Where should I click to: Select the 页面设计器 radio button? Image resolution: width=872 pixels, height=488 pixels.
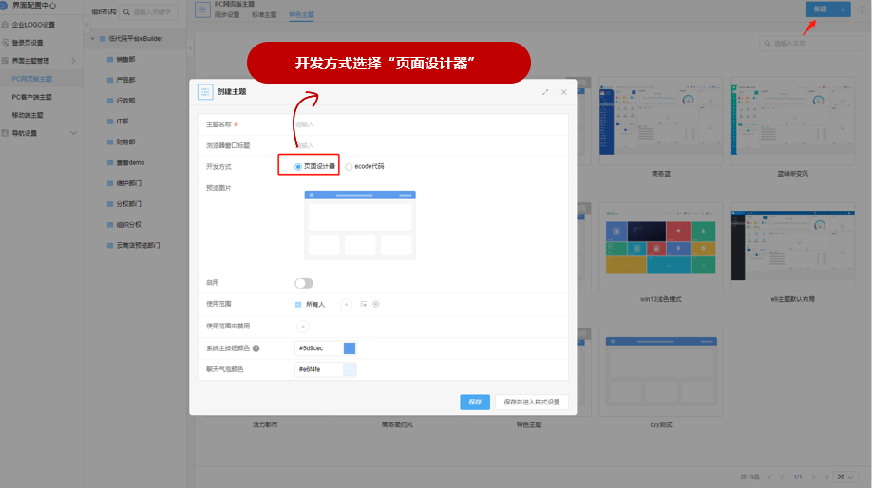click(298, 167)
